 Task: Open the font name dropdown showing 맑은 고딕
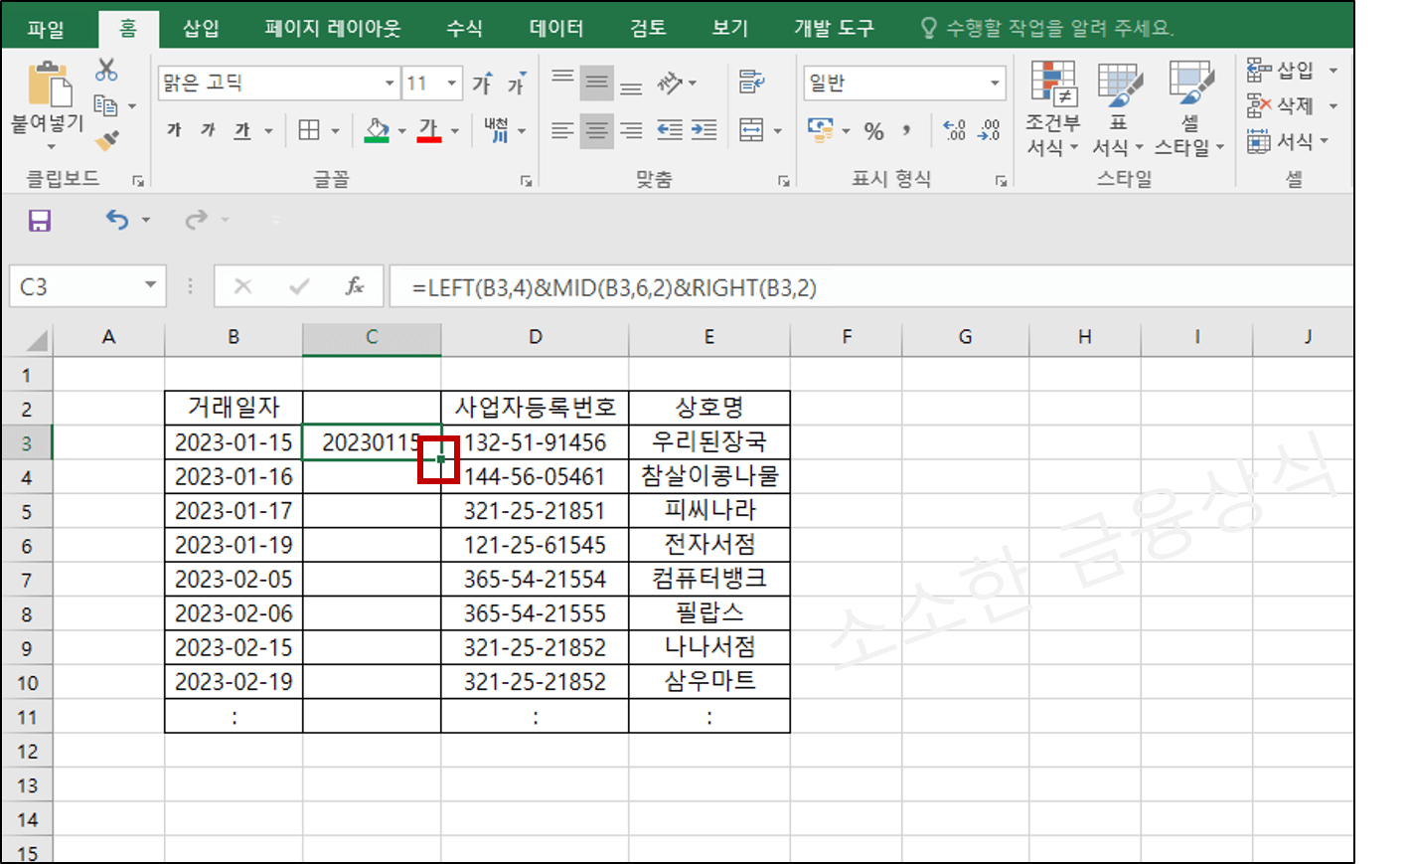389,83
